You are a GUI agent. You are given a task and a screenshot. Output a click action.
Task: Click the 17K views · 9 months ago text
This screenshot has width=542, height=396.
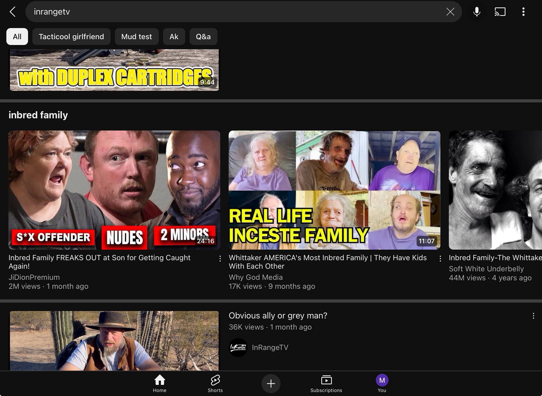(272, 286)
